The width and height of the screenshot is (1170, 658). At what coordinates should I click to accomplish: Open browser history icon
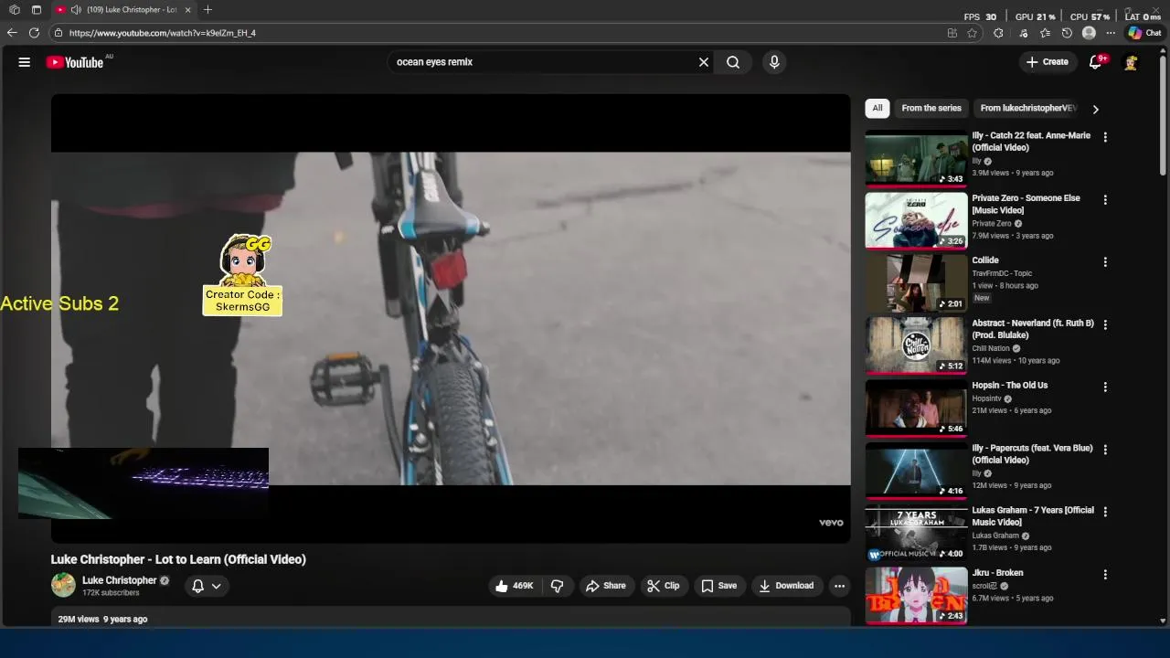(x=1067, y=33)
